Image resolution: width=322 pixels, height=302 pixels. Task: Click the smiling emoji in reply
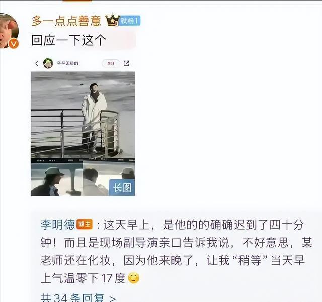[134, 278]
